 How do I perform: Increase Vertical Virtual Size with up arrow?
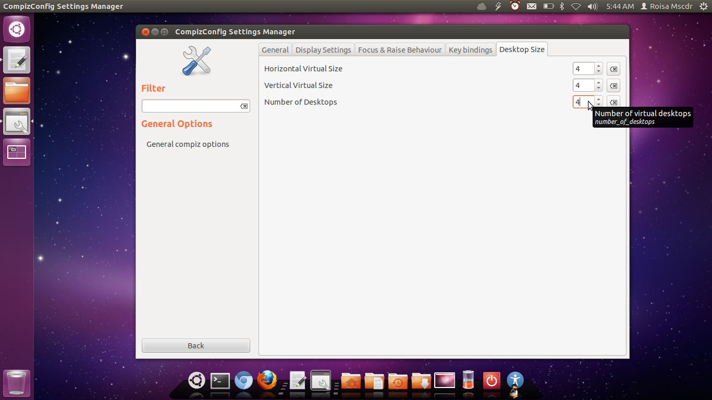(x=598, y=83)
